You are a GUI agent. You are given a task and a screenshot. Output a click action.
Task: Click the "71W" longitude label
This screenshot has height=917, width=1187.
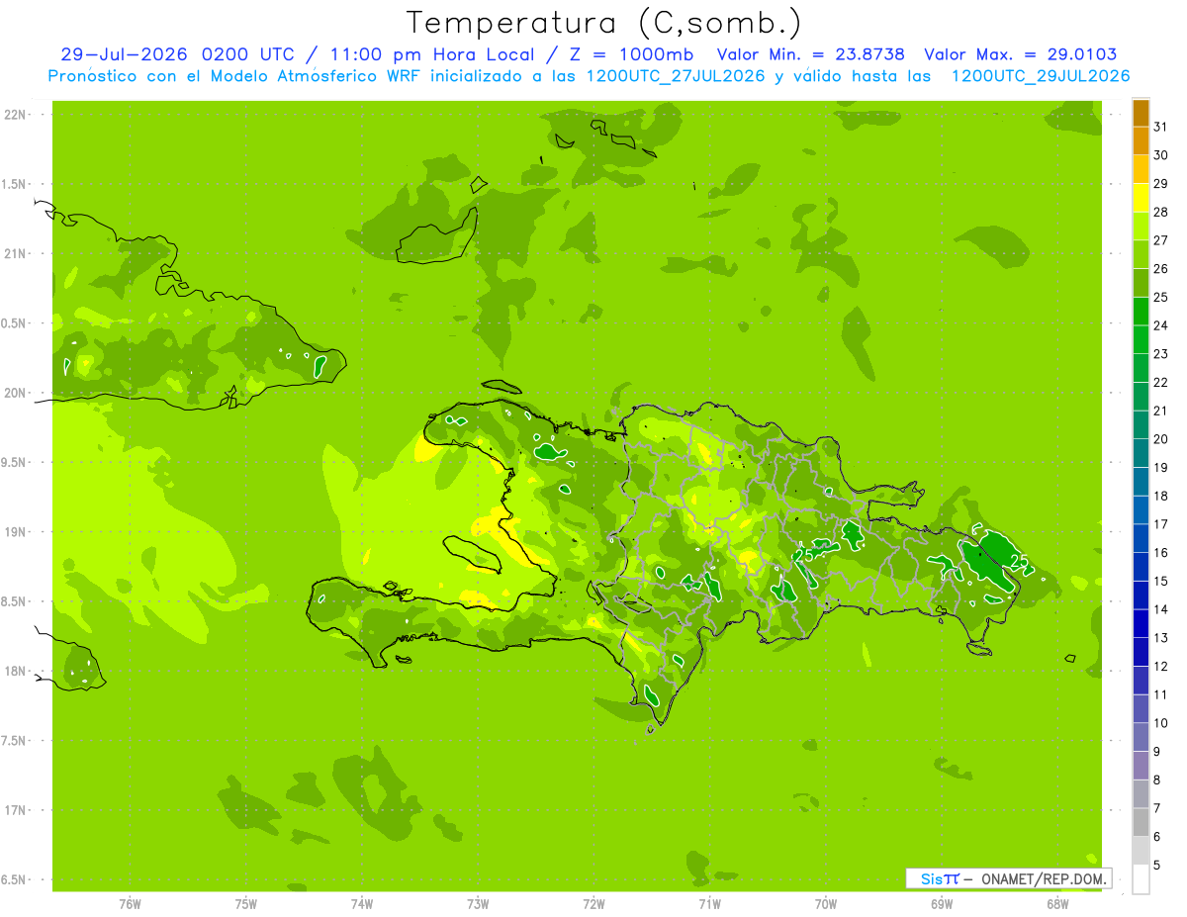click(709, 903)
